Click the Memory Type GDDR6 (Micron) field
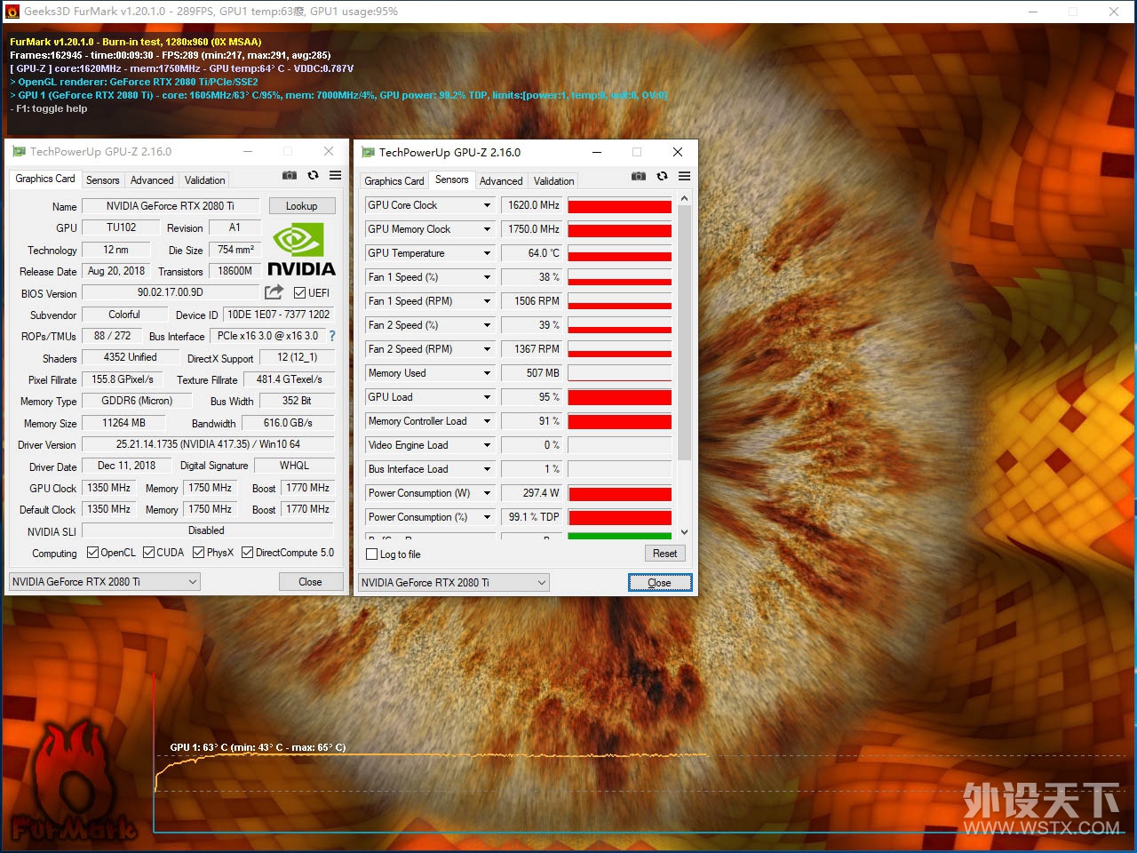The width and height of the screenshot is (1137, 853). (x=137, y=401)
